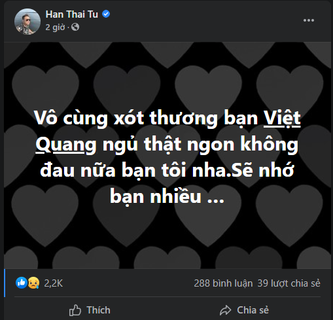View the 39 lượt chia sẻ shares

289,283
